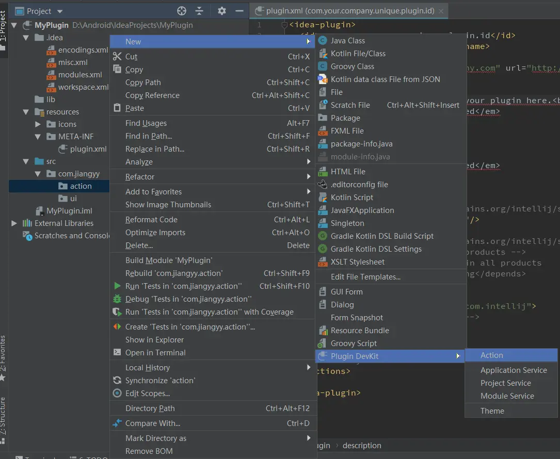Collapse the resources folder tree node
560x459 pixels.
(x=26, y=112)
